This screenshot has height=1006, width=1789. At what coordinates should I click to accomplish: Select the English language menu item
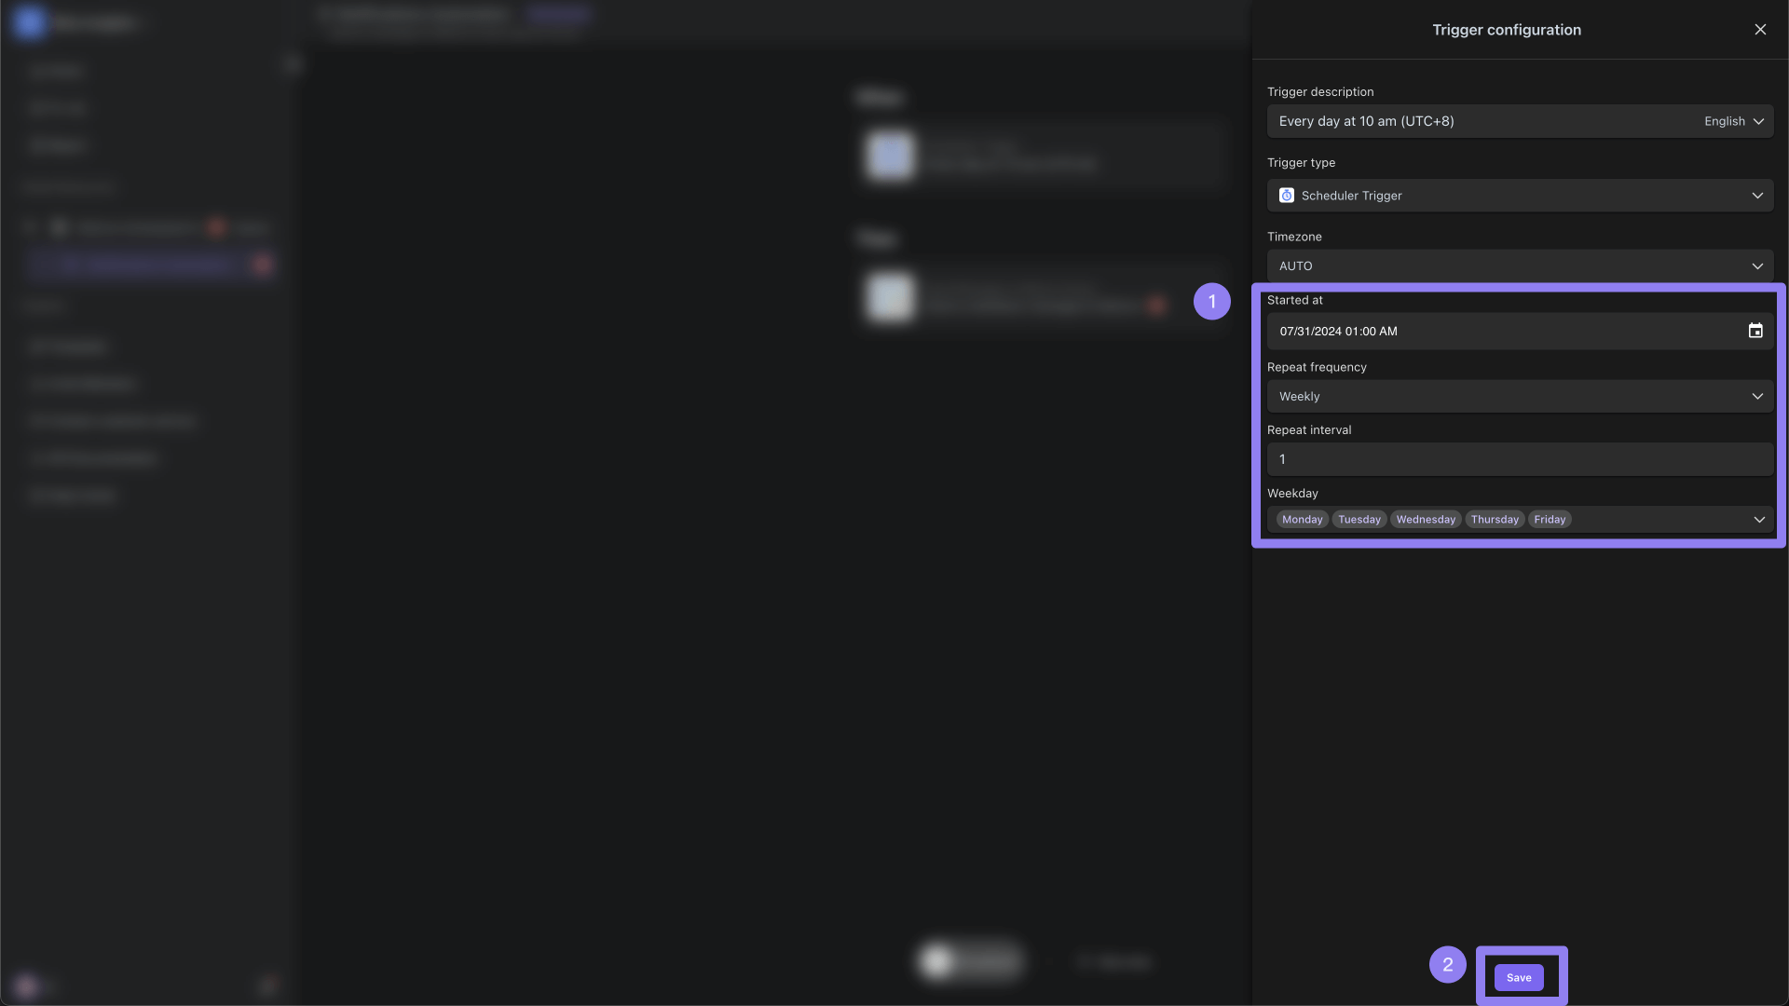(x=1734, y=120)
